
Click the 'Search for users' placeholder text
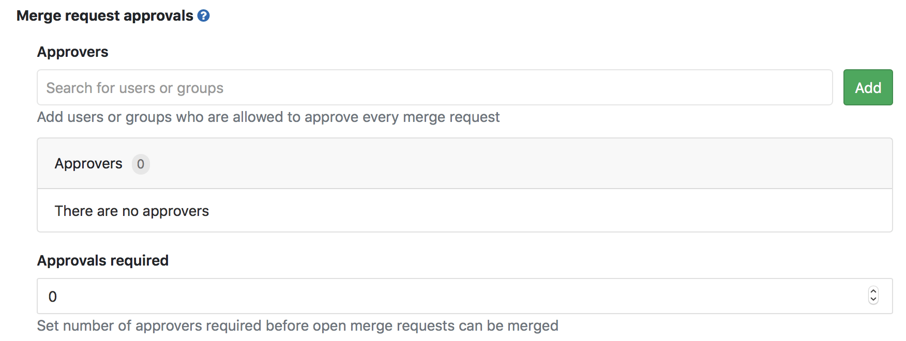point(134,88)
